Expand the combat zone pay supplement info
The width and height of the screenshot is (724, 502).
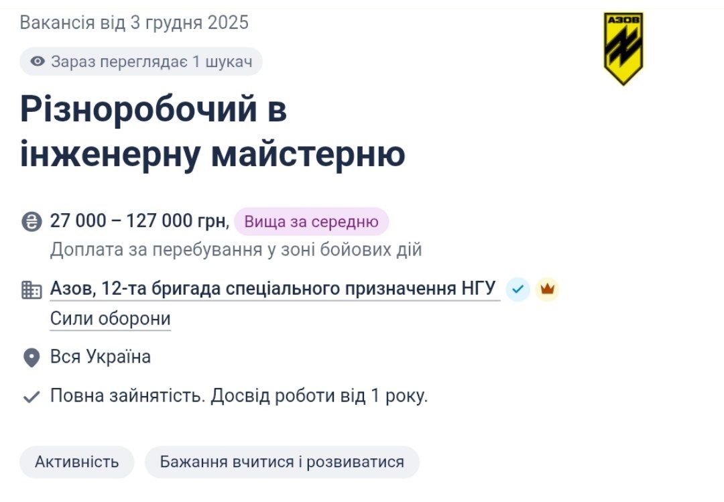pyautogui.click(x=236, y=249)
